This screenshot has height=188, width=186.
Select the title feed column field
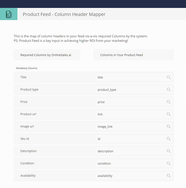click(x=134, y=77)
